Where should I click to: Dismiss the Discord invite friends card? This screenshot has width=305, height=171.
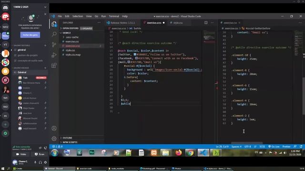(45, 14)
